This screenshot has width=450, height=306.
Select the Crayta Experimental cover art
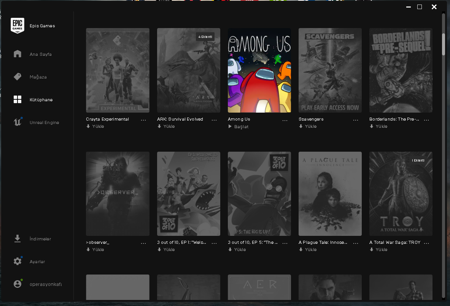(118, 71)
